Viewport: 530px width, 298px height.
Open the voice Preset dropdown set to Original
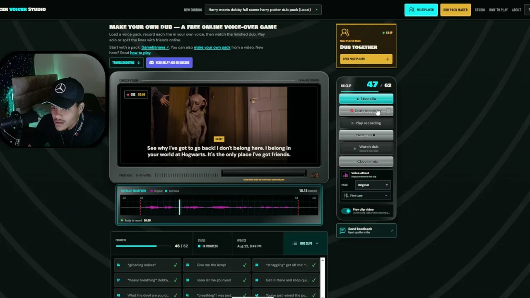click(x=373, y=185)
